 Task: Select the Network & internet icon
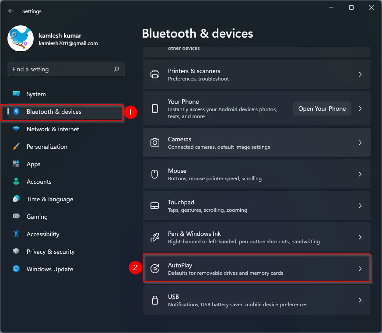(x=16, y=129)
